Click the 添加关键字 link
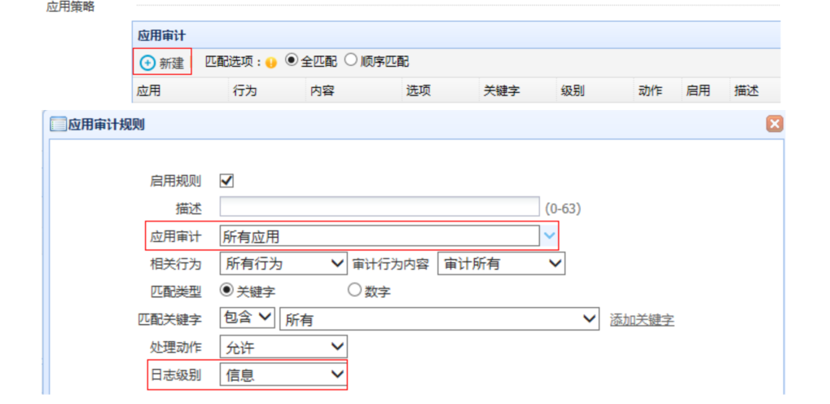This screenshot has width=830, height=404. (x=642, y=320)
